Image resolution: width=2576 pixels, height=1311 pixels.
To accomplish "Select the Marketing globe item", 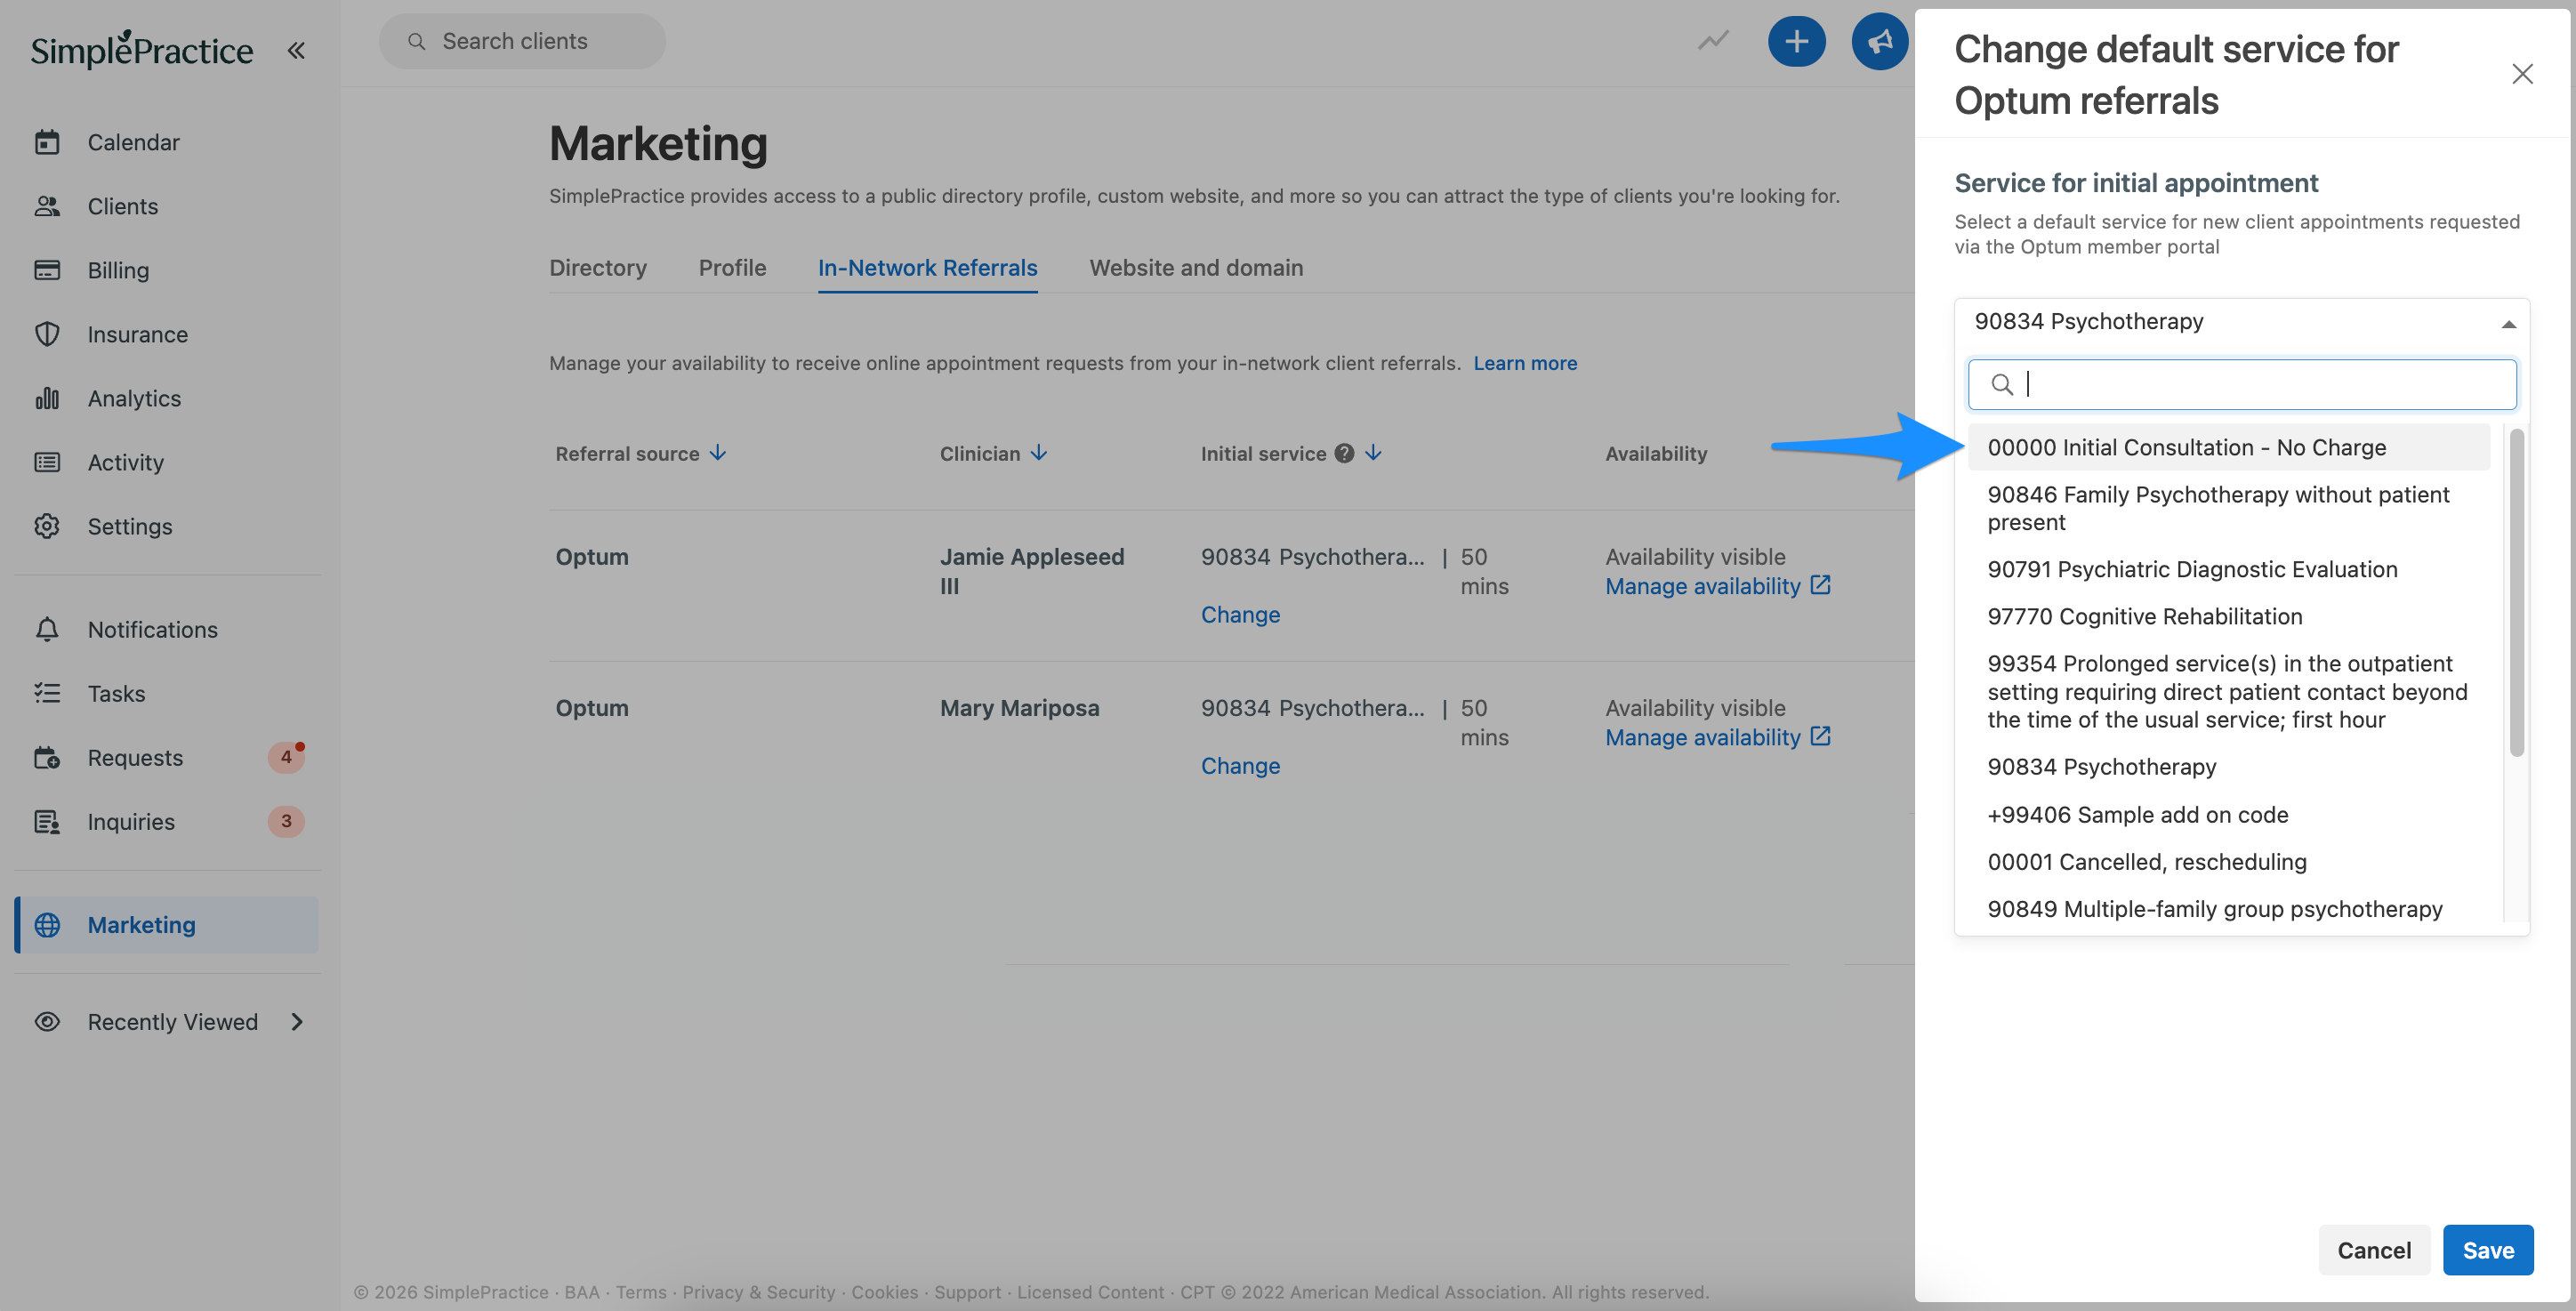I will pyautogui.click(x=166, y=924).
